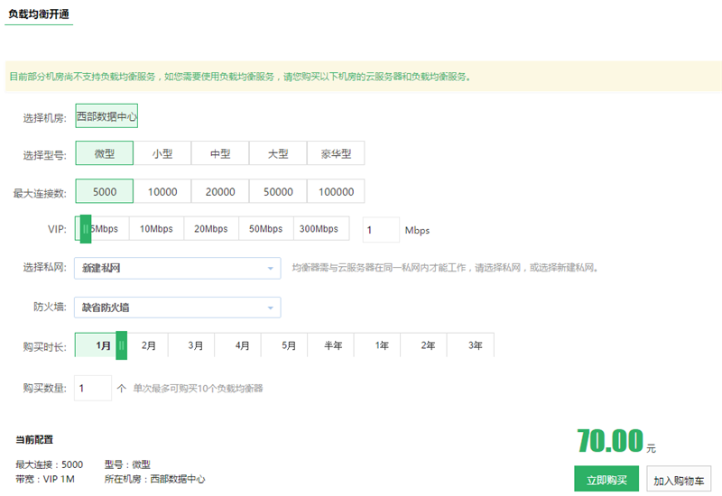722x496 pixels.
Task: Set max connections to 10000
Action: [x=162, y=191]
